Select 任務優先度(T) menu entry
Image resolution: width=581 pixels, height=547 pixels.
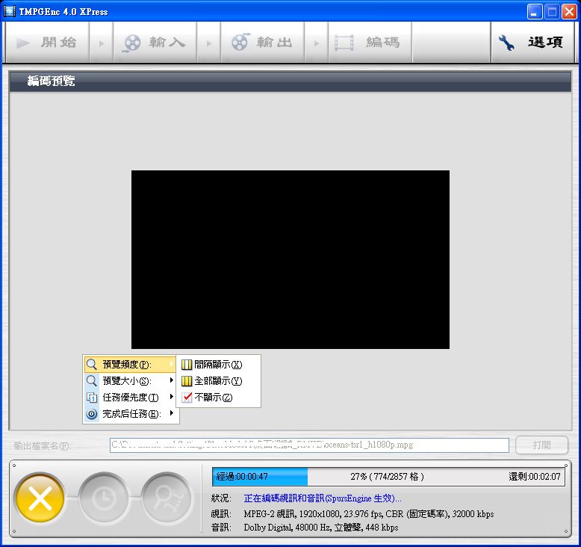130,398
